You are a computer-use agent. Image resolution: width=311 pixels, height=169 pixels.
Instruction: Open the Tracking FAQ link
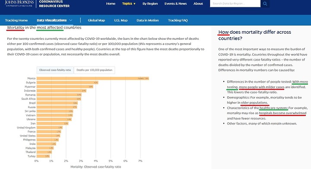click(178, 20)
